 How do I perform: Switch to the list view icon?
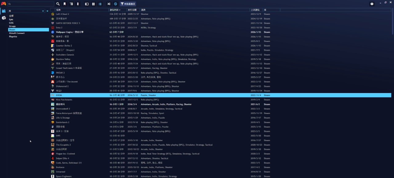tap(100, 4)
